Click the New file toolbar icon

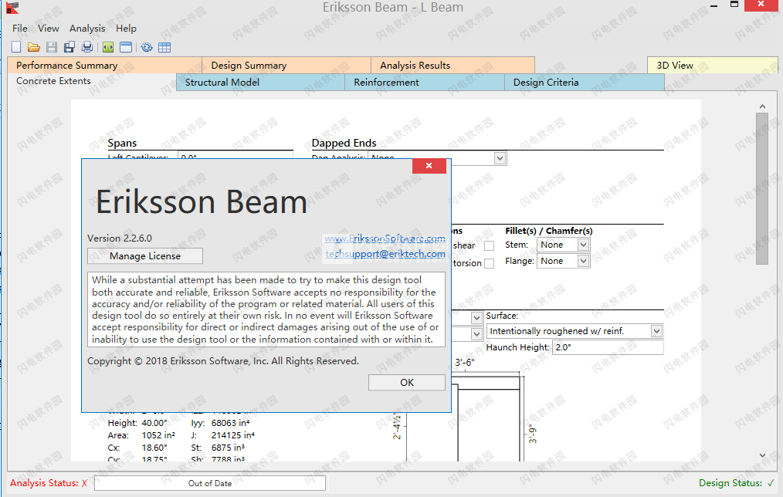click(x=16, y=47)
